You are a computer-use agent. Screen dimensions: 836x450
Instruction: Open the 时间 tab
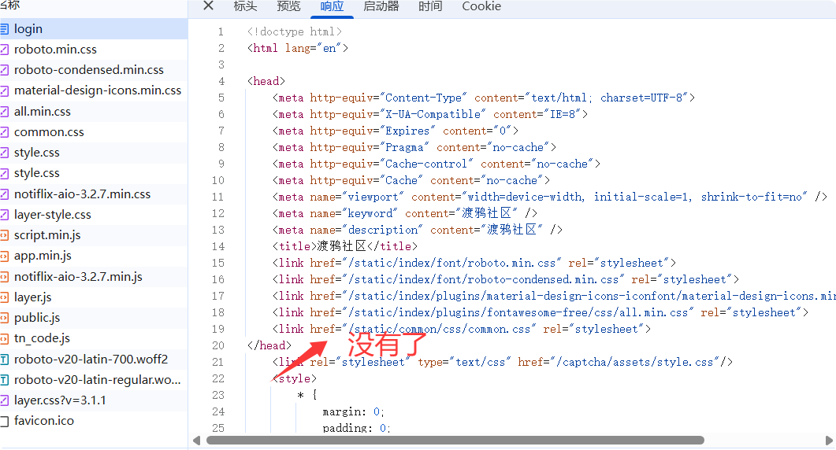(x=430, y=6)
